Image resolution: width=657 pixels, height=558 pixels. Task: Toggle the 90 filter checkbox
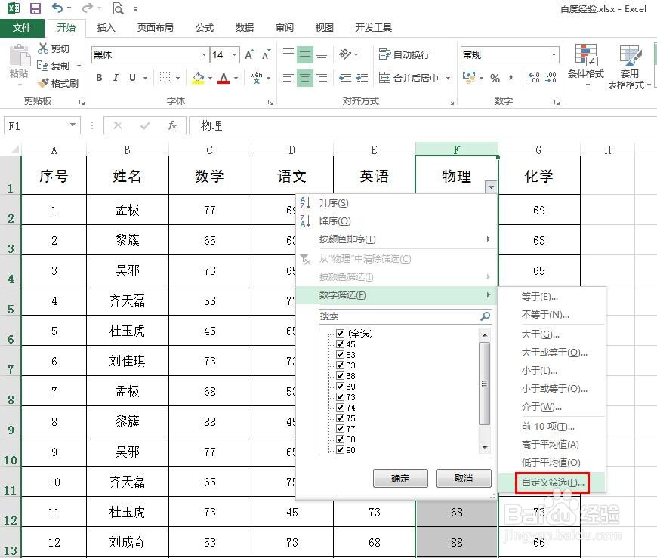point(339,449)
